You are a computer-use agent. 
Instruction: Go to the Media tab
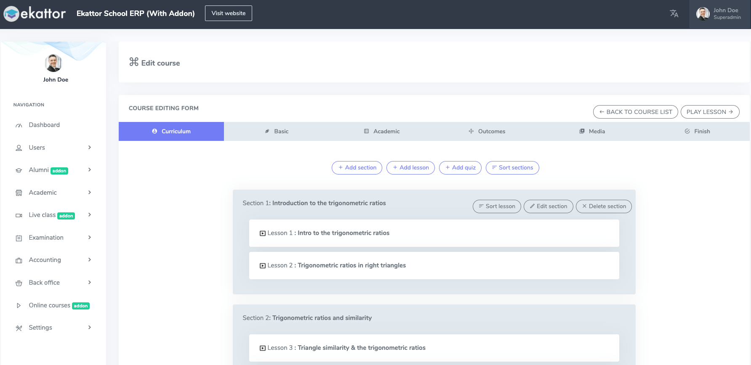coord(592,131)
